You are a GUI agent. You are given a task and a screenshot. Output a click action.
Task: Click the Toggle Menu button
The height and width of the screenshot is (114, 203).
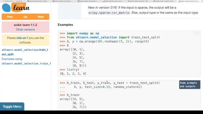12,106
